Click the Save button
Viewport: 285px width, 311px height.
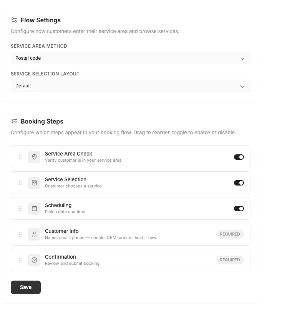[25, 287]
